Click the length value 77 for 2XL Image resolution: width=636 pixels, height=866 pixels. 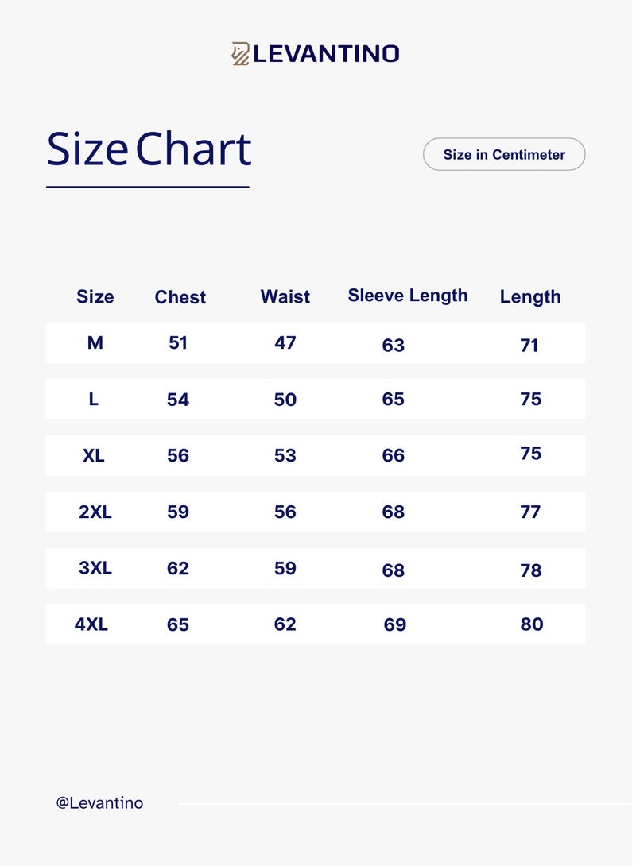[x=530, y=512]
